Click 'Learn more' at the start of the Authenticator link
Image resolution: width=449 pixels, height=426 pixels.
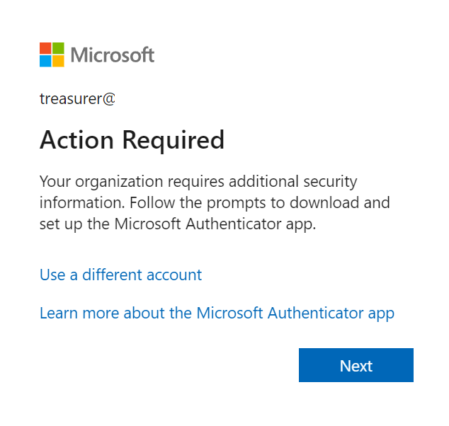pos(79,313)
